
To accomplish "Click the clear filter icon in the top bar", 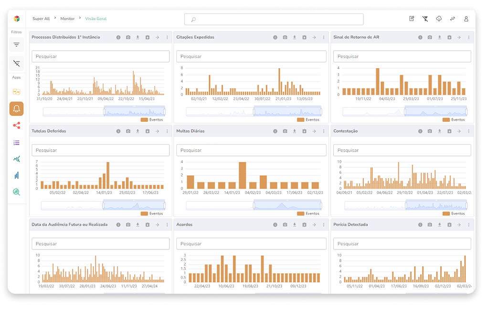I will pos(425,19).
